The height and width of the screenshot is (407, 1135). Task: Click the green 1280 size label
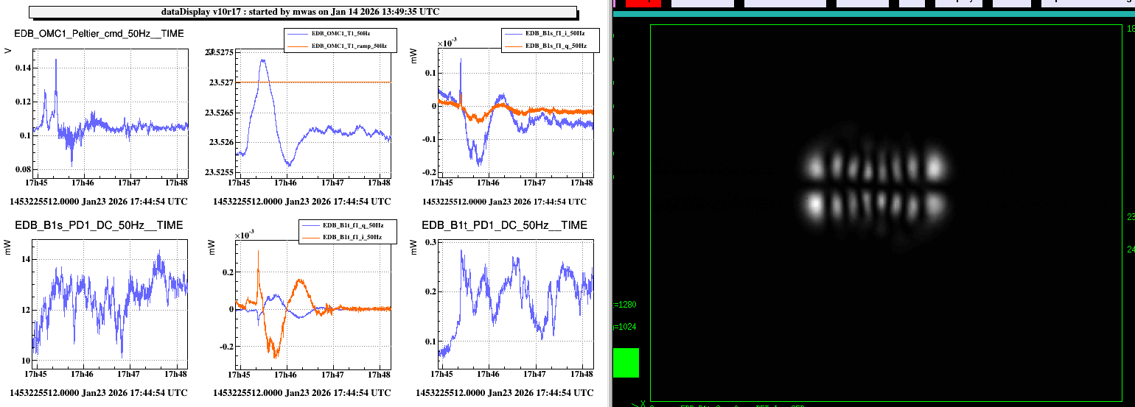click(x=625, y=305)
